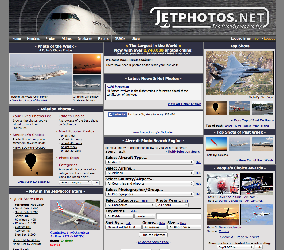Open the GeminiJets American A321 model image
This screenshot has width=284, height=250.
pos(75,215)
